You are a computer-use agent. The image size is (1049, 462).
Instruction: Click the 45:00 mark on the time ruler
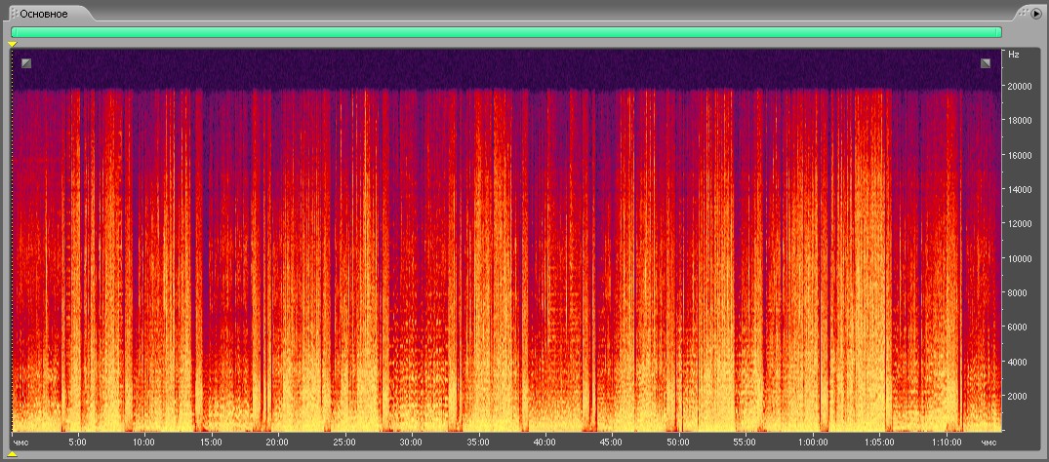tap(611, 442)
